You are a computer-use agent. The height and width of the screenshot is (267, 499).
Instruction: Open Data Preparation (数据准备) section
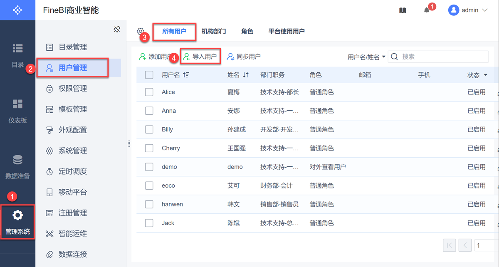click(x=17, y=166)
